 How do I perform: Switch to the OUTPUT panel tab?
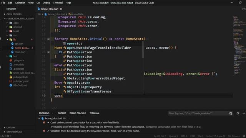tap(62, 113)
